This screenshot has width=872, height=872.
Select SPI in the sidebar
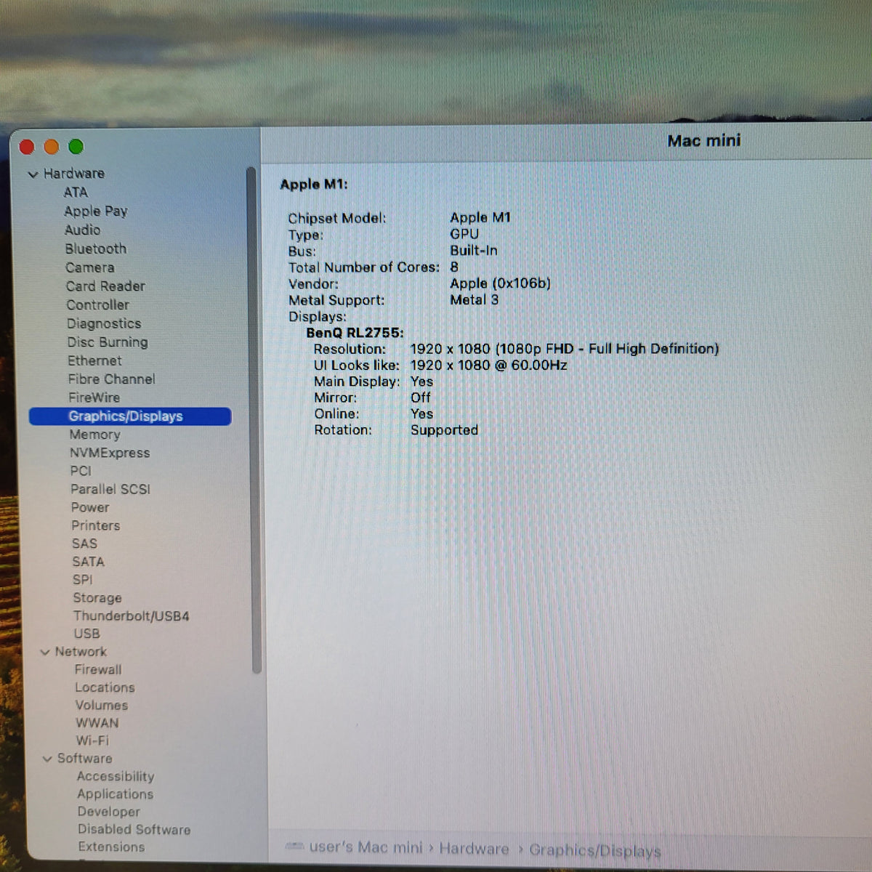coord(82,580)
